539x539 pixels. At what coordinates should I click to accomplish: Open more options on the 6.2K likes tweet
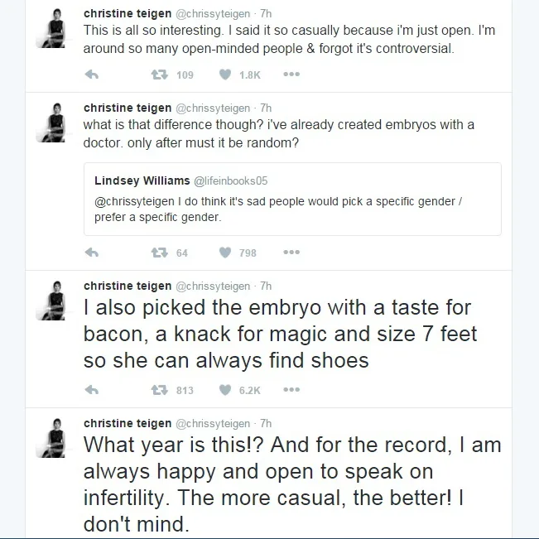[x=291, y=390]
